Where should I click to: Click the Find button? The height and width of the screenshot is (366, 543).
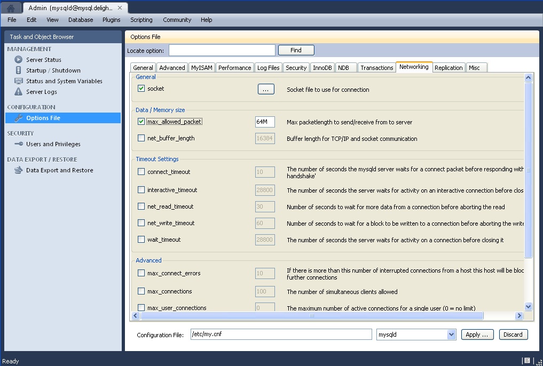[296, 50]
